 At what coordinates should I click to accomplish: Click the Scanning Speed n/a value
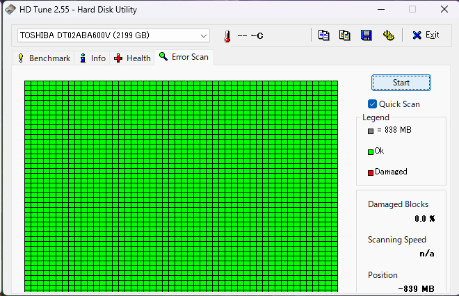427,254
